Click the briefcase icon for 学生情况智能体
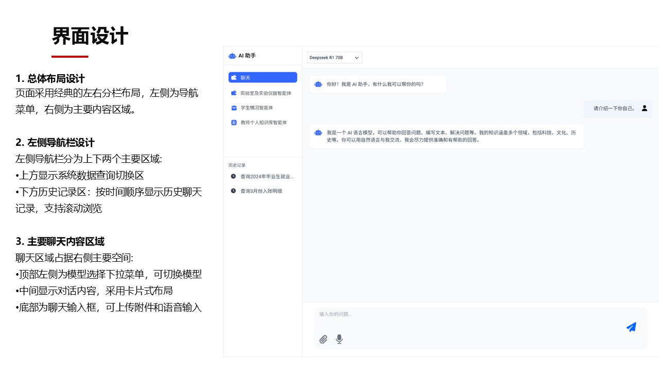The height and width of the screenshot is (371, 659). [x=234, y=108]
